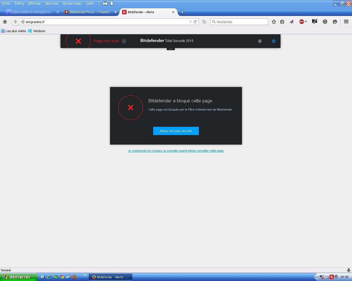Click the Je comprends les risques link
This screenshot has height=281, width=352.
[176, 151]
